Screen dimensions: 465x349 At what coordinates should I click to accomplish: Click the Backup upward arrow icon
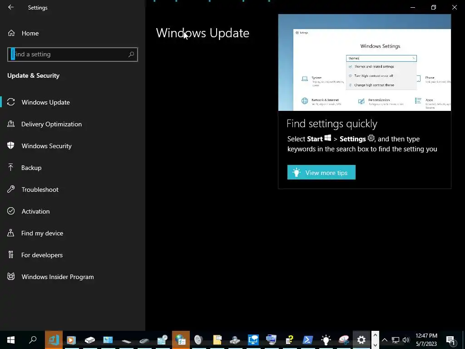(11, 167)
